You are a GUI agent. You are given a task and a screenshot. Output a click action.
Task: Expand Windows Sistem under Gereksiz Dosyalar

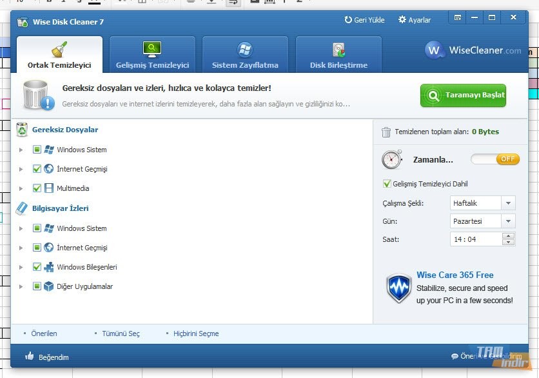pos(21,150)
